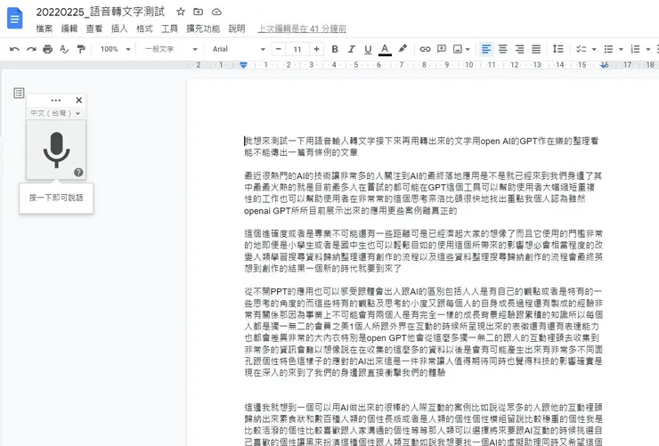Place cursor in paragraph starting 從不開PPT
This screenshot has height=446, width=659.
click(424, 332)
